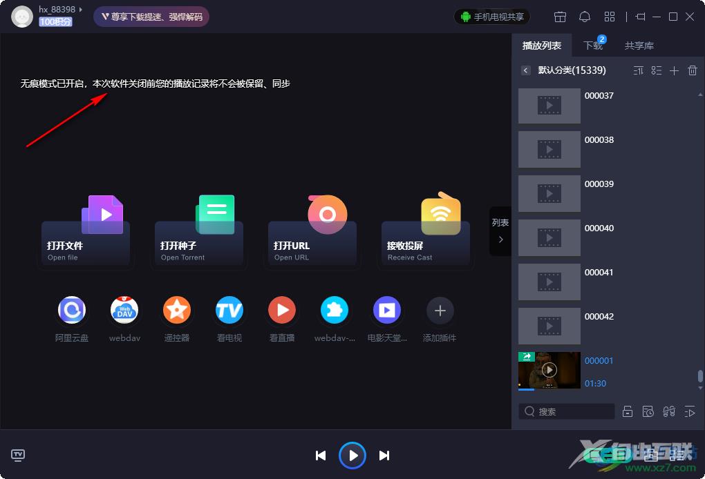Viewport: 705px width, 479px height.
Task: Click the 添加插件 plus icon
Action: click(440, 310)
